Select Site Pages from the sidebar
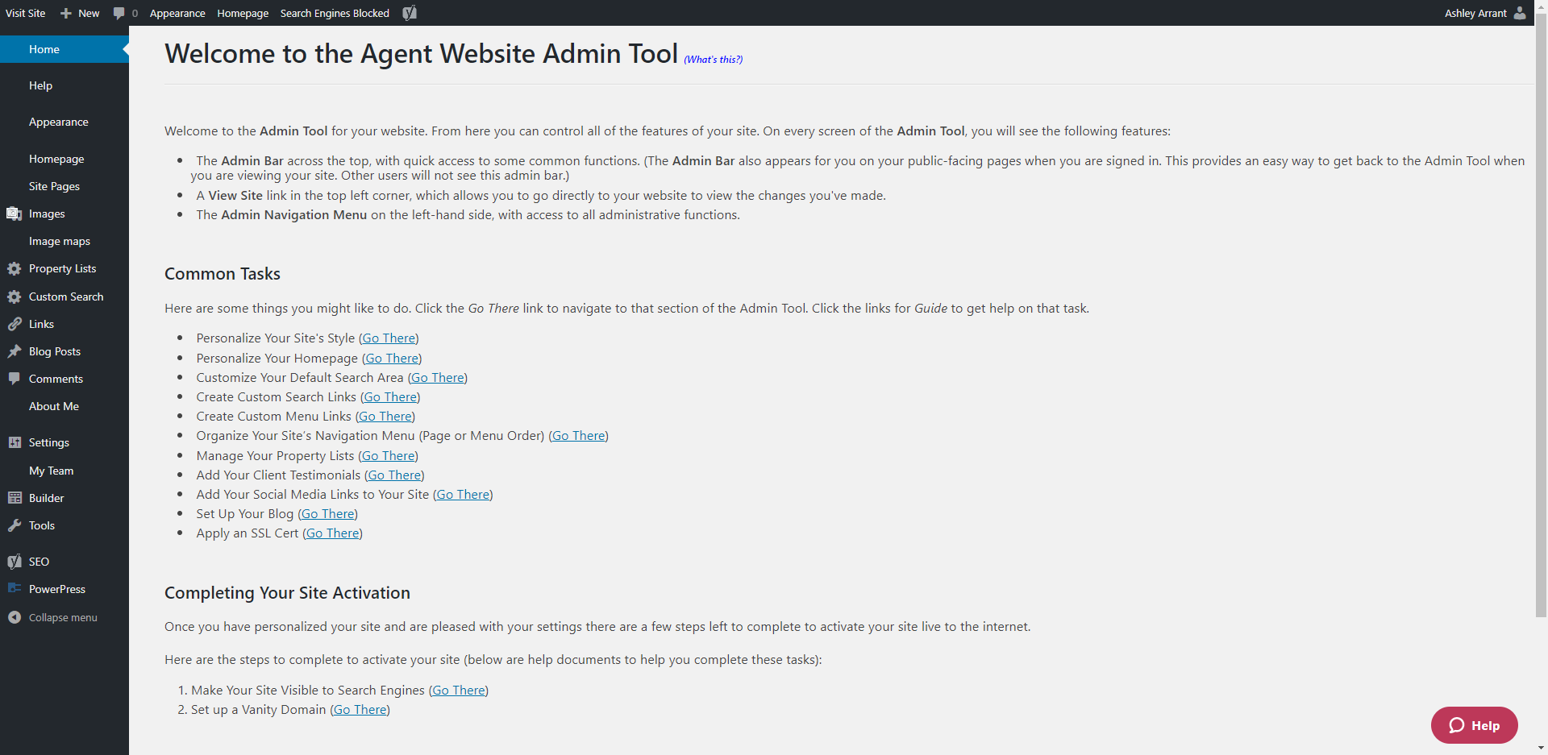This screenshot has height=755, width=1548. (54, 186)
